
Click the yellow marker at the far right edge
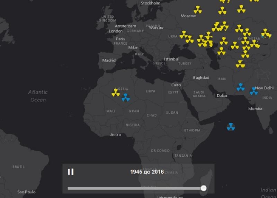(x=266, y=33)
